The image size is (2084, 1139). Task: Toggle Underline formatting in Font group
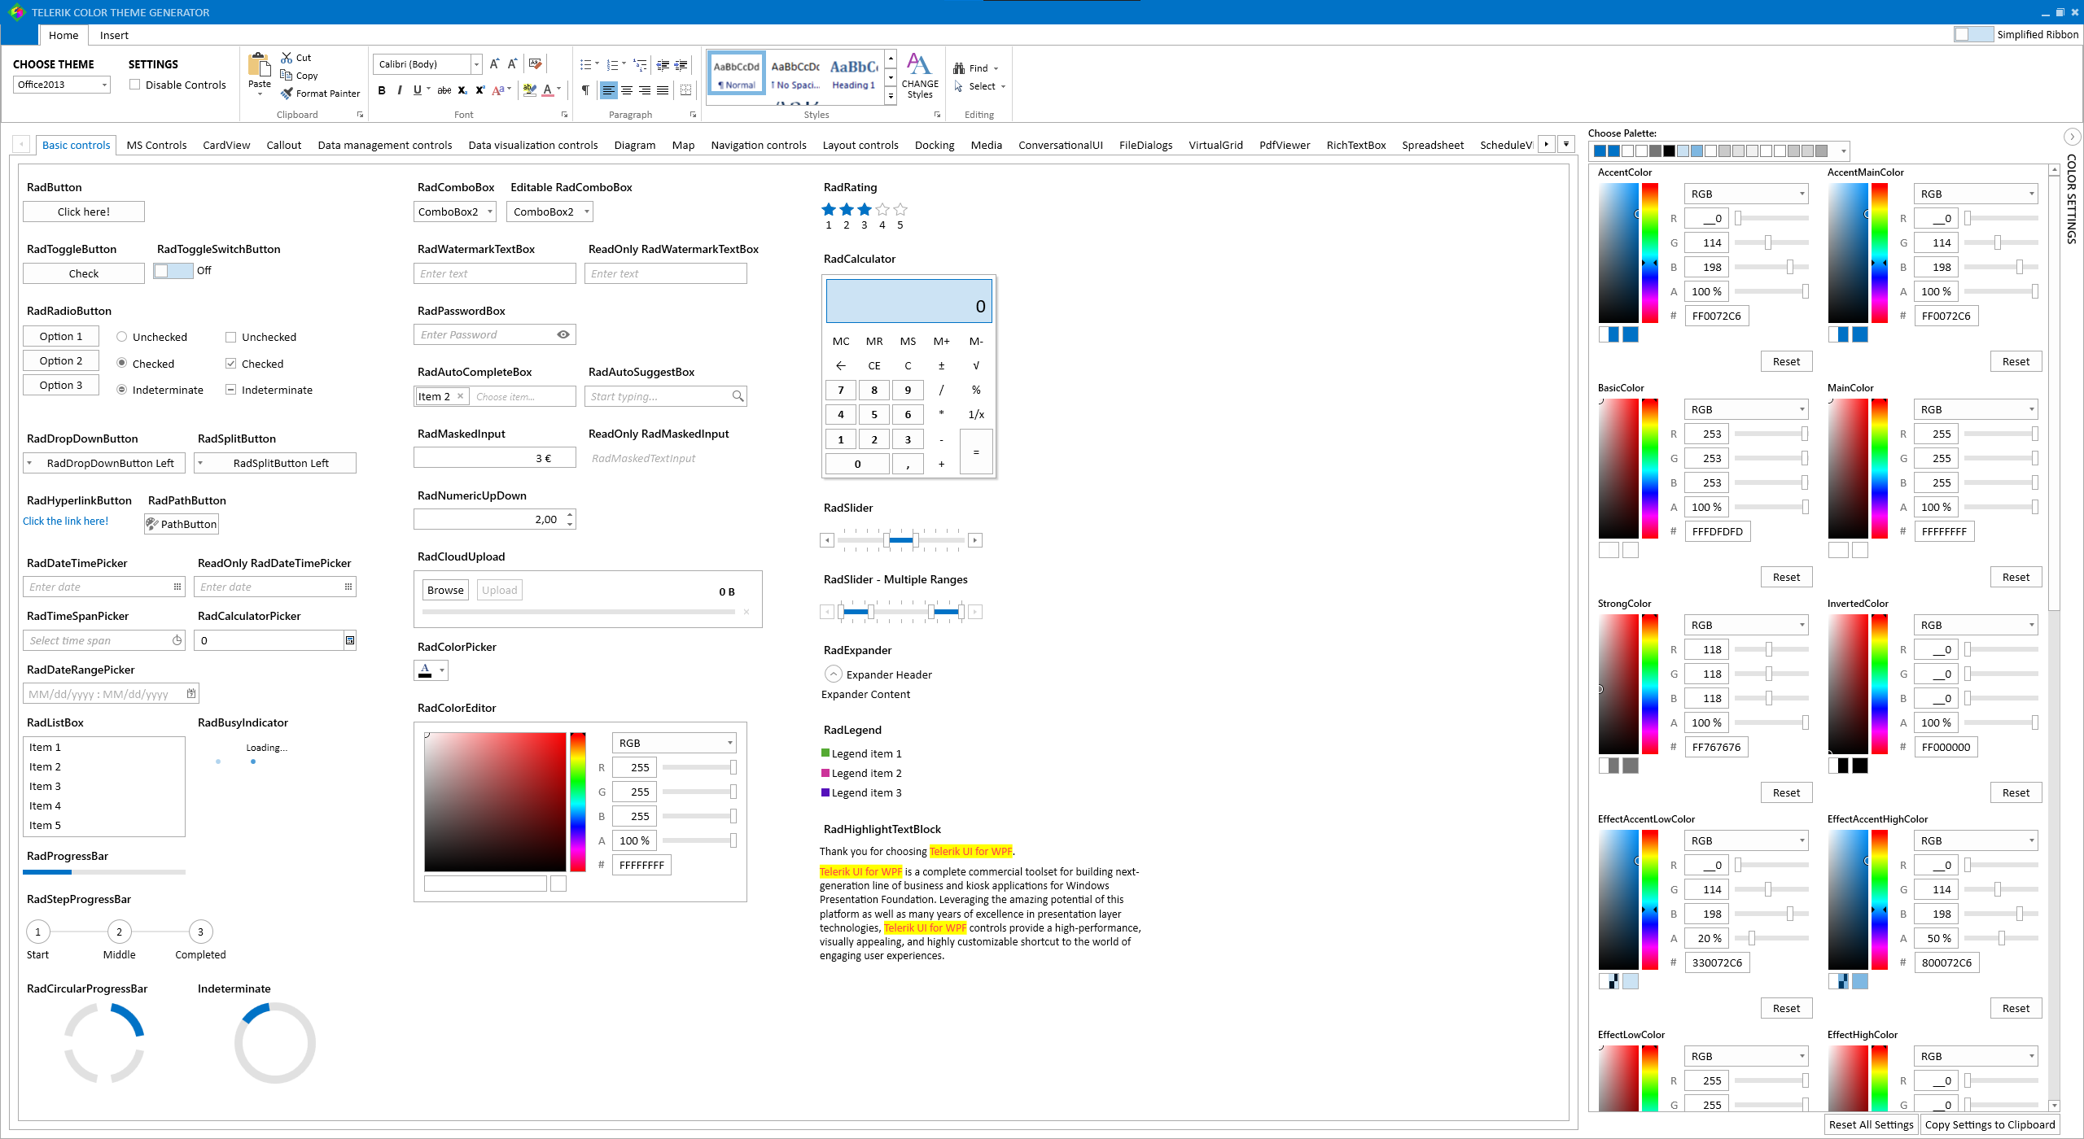pos(418,90)
